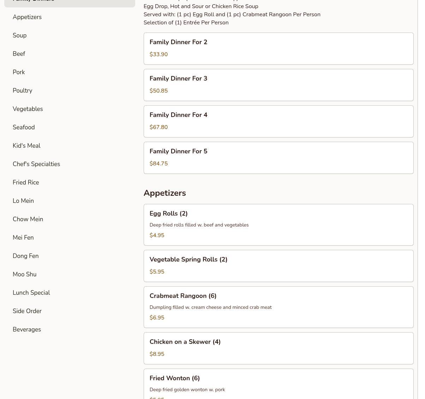Choose Lo Mein from sidebar
425x399 pixels.
point(23,201)
